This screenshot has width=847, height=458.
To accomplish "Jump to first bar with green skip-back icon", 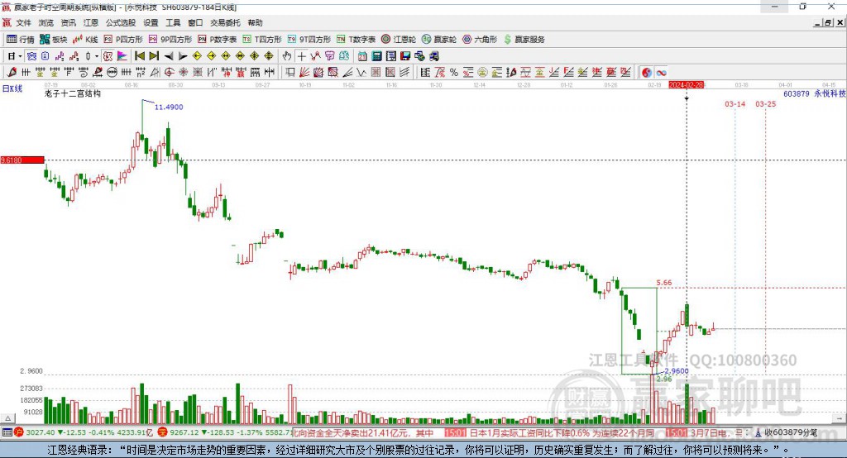I will tap(139, 56).
